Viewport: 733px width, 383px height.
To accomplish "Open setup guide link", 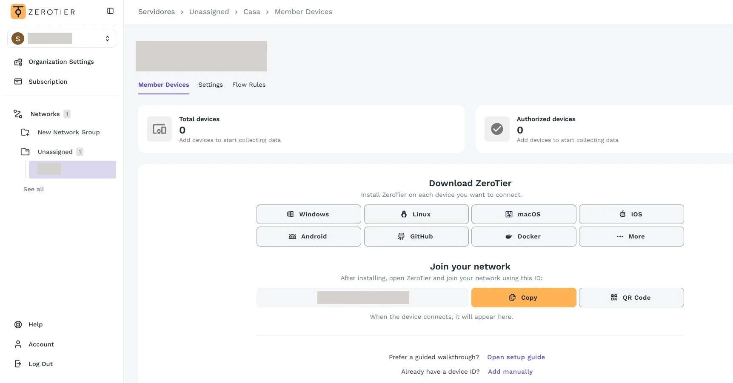I will coord(516,357).
